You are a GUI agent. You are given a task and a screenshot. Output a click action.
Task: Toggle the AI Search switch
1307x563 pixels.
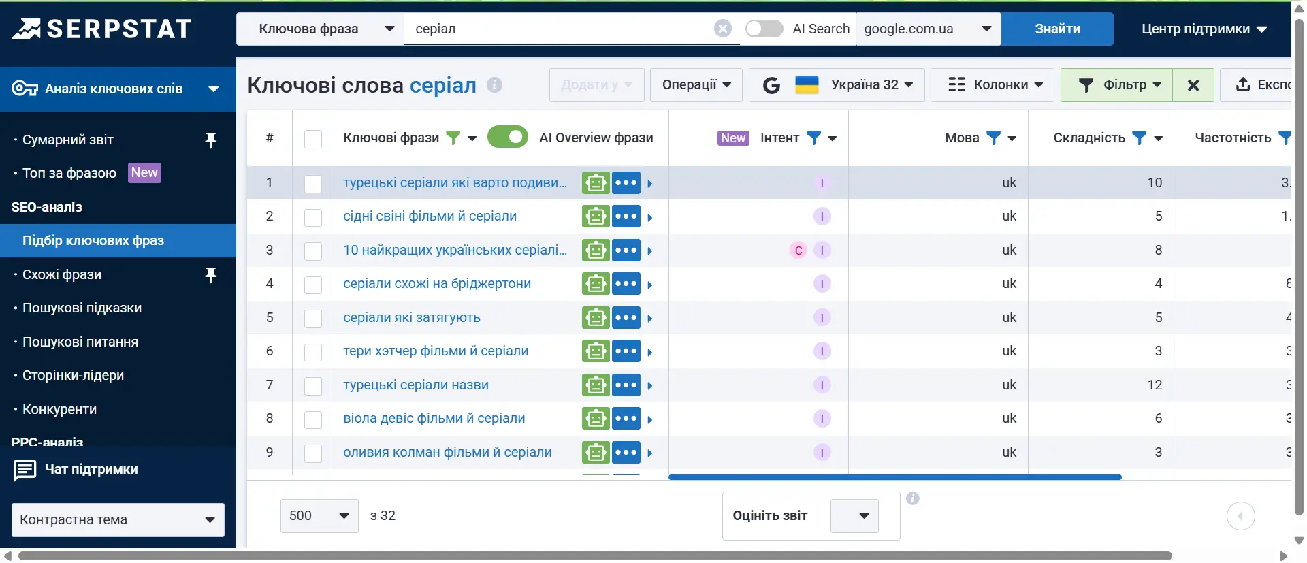[x=764, y=29]
